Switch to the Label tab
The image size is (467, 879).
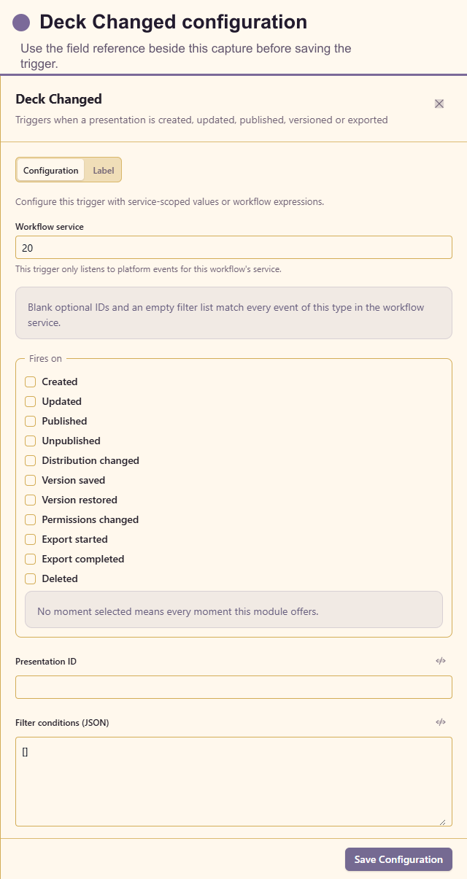click(x=103, y=170)
